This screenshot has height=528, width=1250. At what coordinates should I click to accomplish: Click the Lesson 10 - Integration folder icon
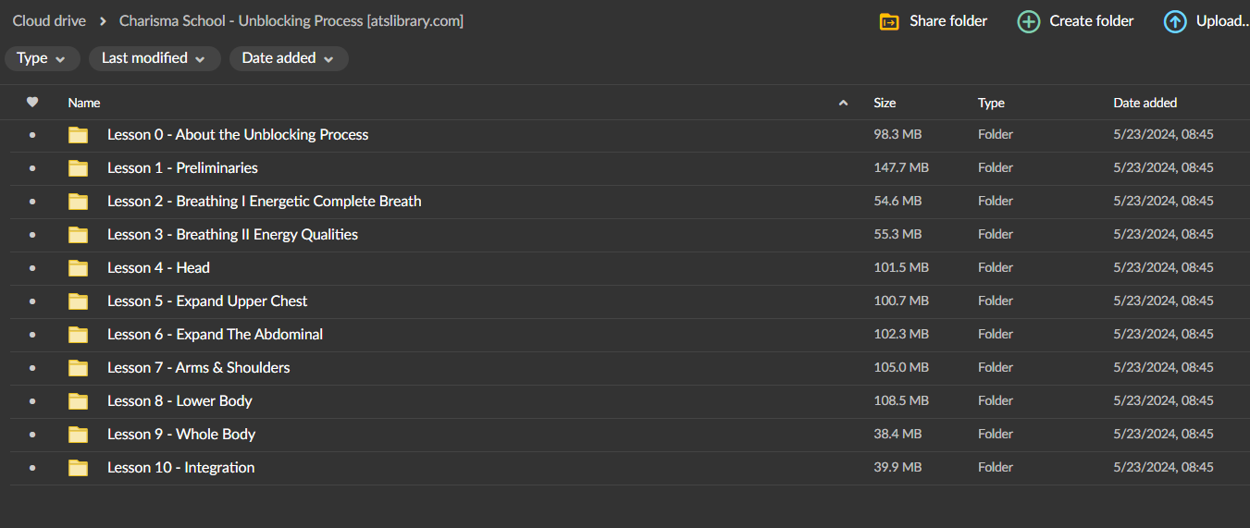click(79, 468)
